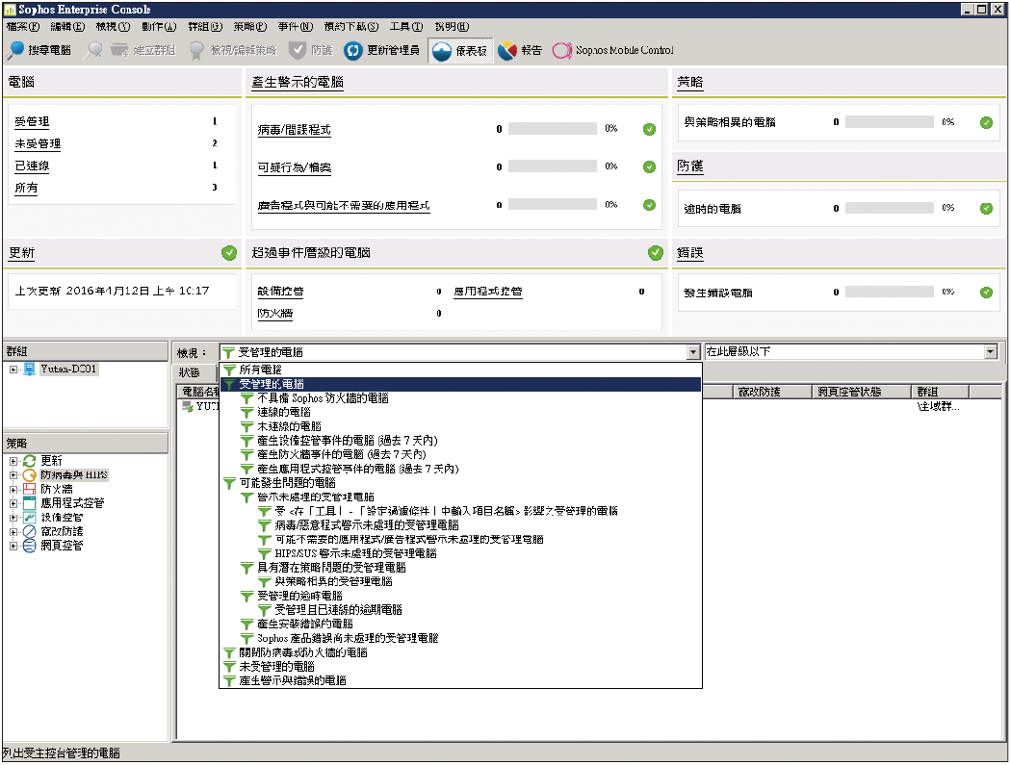Screen dimensions: 1011x765
Task: Click the 防病毒與 HIPS policy icon
Action: click(30, 475)
